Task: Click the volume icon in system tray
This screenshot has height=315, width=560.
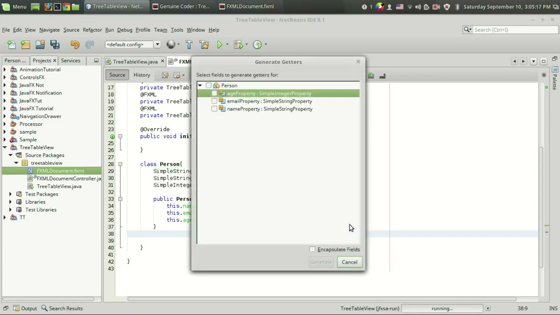Action: click(418, 7)
